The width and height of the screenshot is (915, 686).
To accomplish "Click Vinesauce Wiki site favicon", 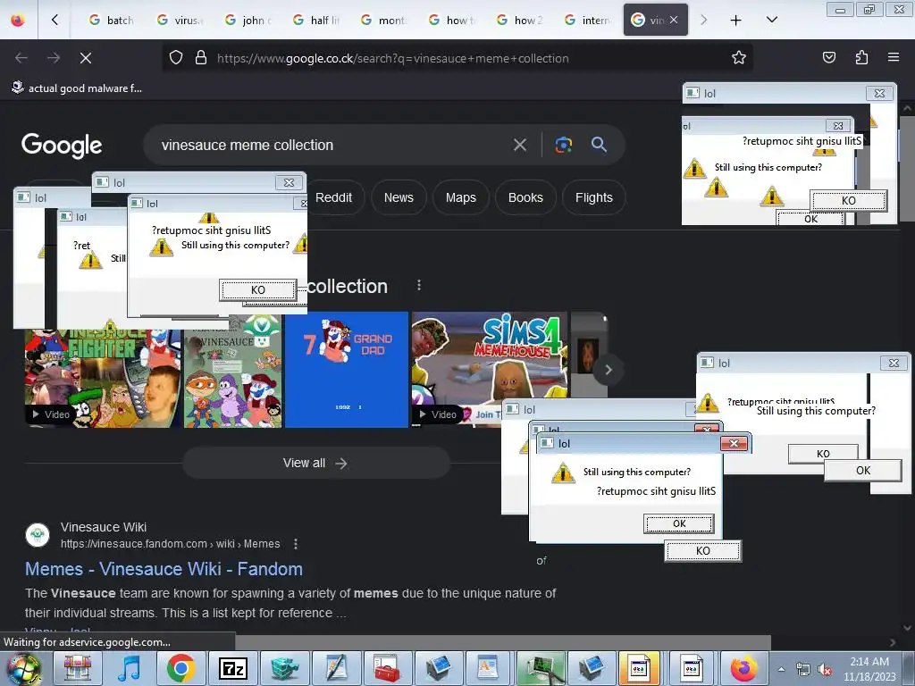I will tap(38, 535).
